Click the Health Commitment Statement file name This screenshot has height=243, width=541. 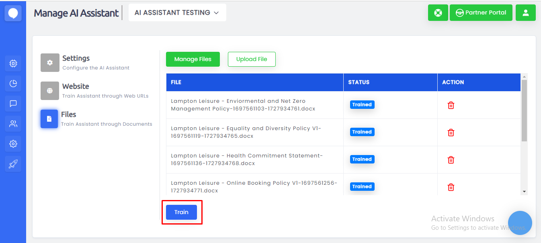coord(247,159)
